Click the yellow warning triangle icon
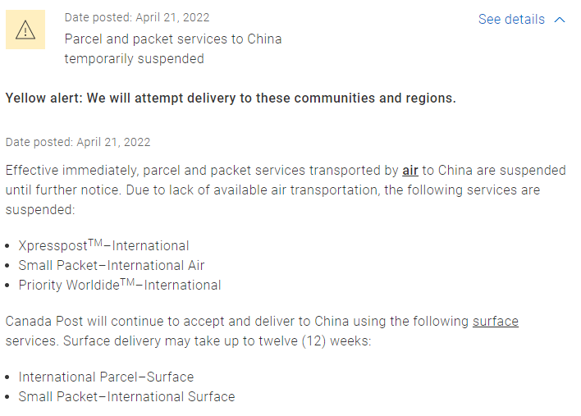 point(25,30)
